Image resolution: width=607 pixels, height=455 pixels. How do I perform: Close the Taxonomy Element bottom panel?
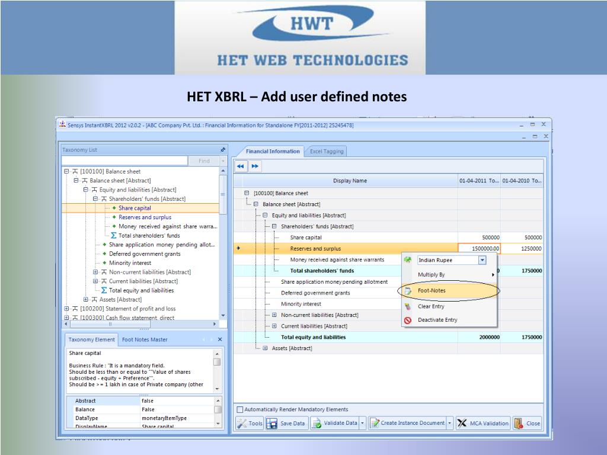[x=220, y=339]
